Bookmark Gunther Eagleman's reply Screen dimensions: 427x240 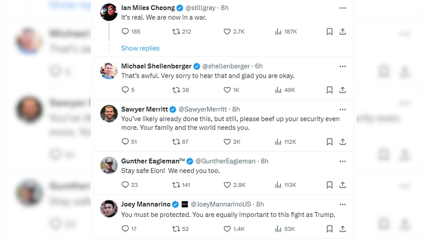point(330,185)
